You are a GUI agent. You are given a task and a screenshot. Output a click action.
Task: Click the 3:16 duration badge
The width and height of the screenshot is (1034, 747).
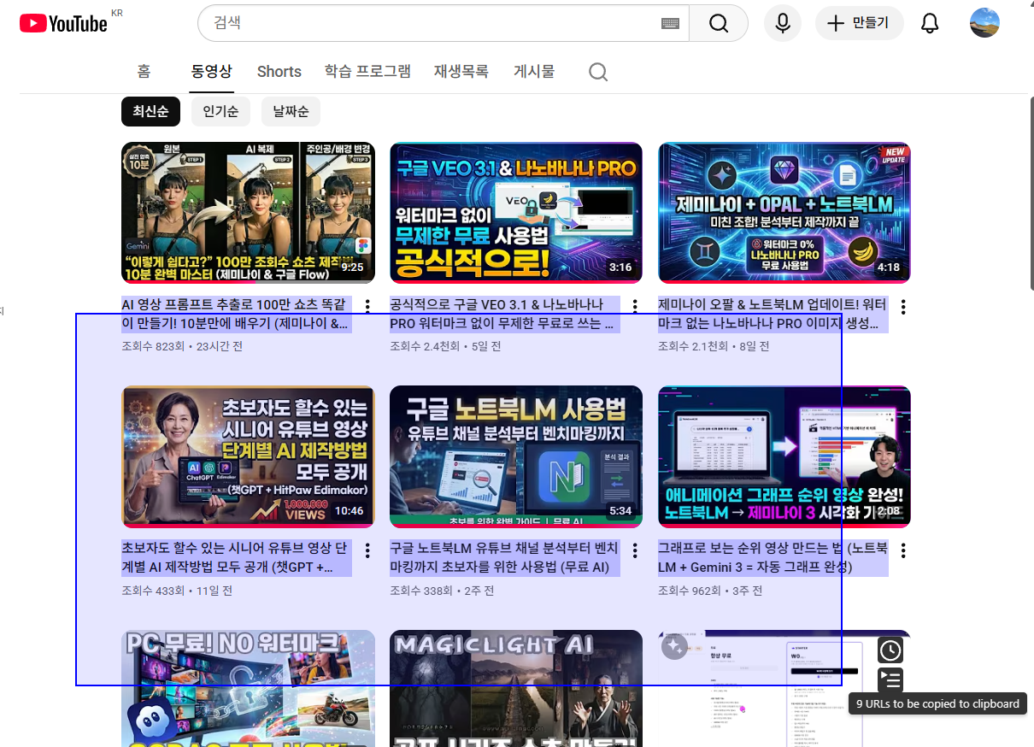pos(620,268)
